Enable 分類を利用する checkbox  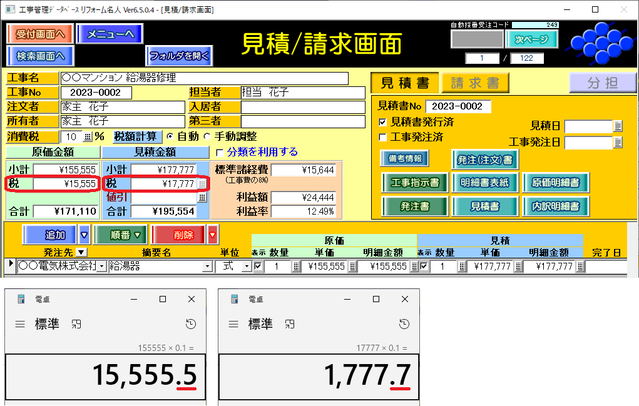click(219, 152)
